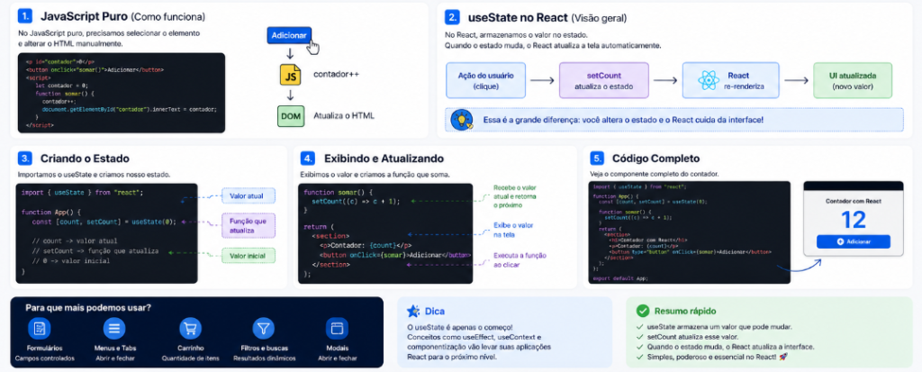Image resolution: width=922 pixels, height=372 pixels.
Task: Click the Código Completo heading
Action: (655, 159)
